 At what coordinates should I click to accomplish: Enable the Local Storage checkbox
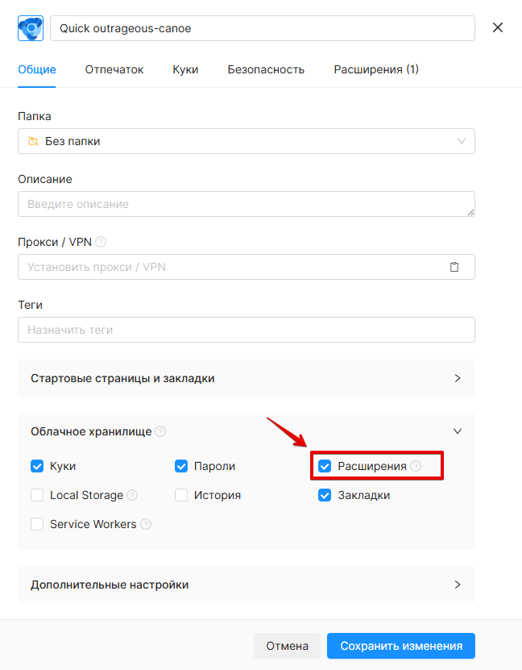click(37, 495)
